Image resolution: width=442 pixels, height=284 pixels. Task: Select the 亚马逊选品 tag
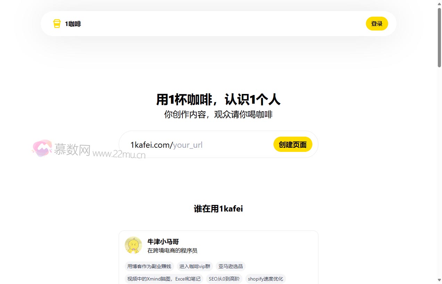pyautogui.click(x=230, y=266)
